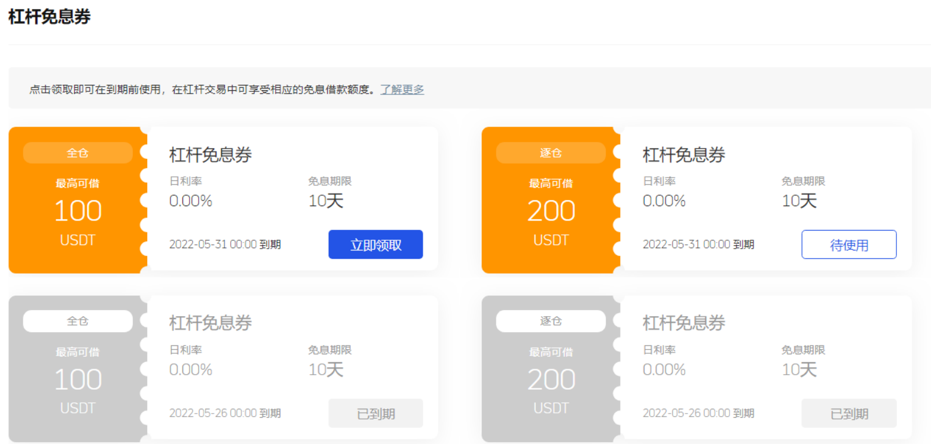The height and width of the screenshot is (444, 931).
Task: Click 0.00% daily rate on active 逐仓 coupon
Action: pos(664,201)
